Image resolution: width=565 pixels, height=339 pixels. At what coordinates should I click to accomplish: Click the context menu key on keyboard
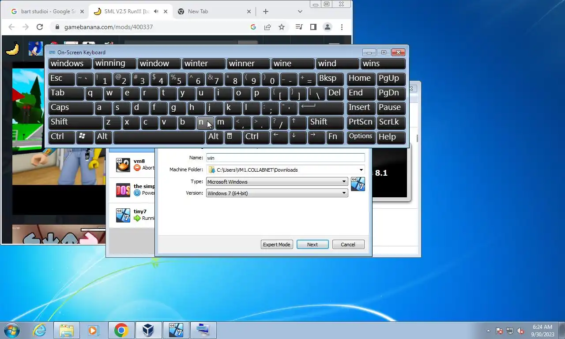233,137
